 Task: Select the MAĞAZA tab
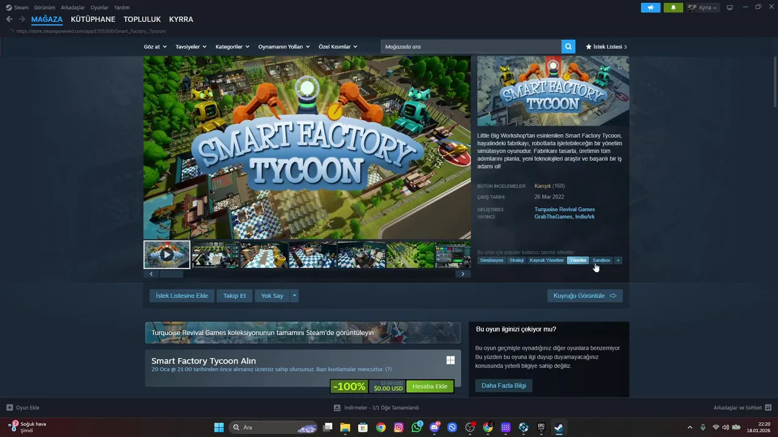(47, 19)
